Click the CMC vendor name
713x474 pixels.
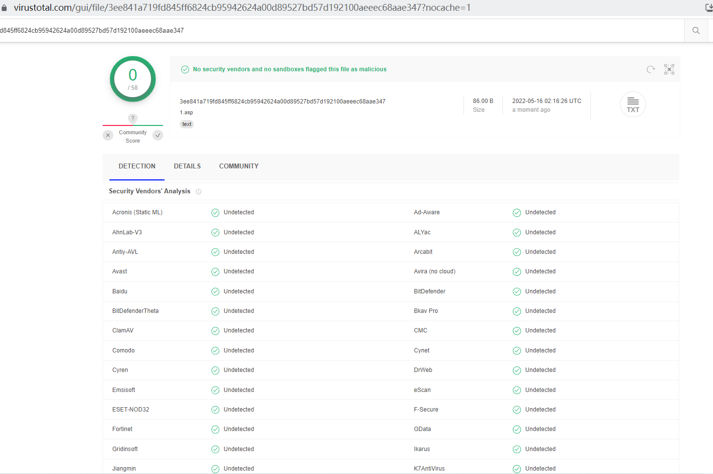click(420, 330)
